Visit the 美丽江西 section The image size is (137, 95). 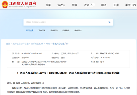click(131, 5)
